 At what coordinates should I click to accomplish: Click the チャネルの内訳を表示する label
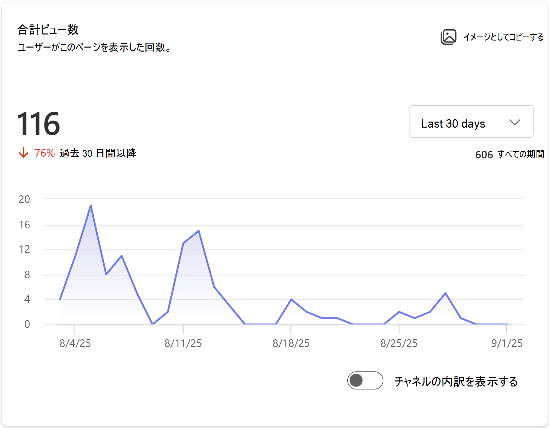pos(456,381)
